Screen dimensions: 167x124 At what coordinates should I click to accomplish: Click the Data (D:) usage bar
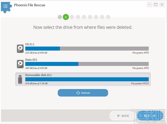[x=87, y=64]
